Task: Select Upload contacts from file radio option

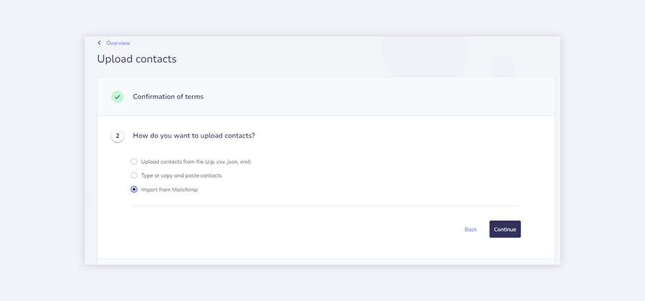Action: 134,162
